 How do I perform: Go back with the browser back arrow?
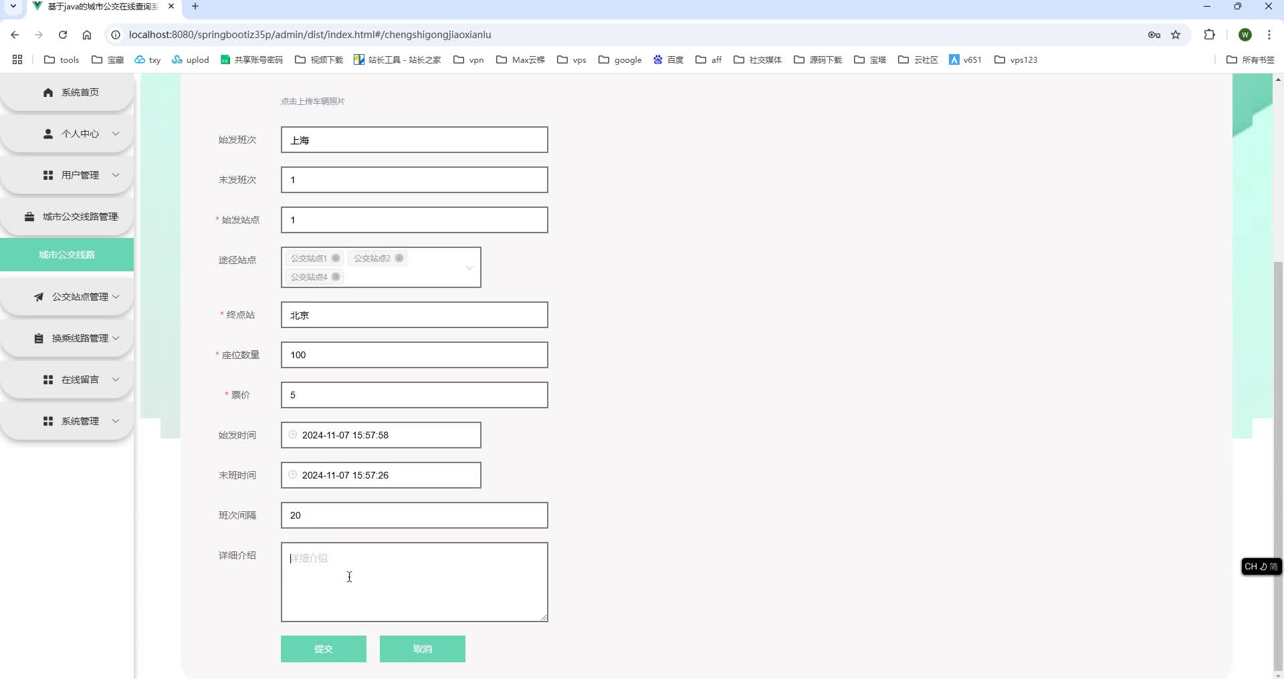click(15, 35)
